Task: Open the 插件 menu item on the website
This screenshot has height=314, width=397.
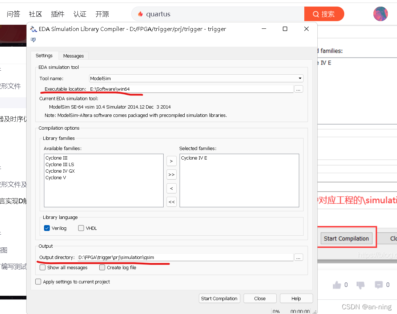Action: click(x=58, y=14)
